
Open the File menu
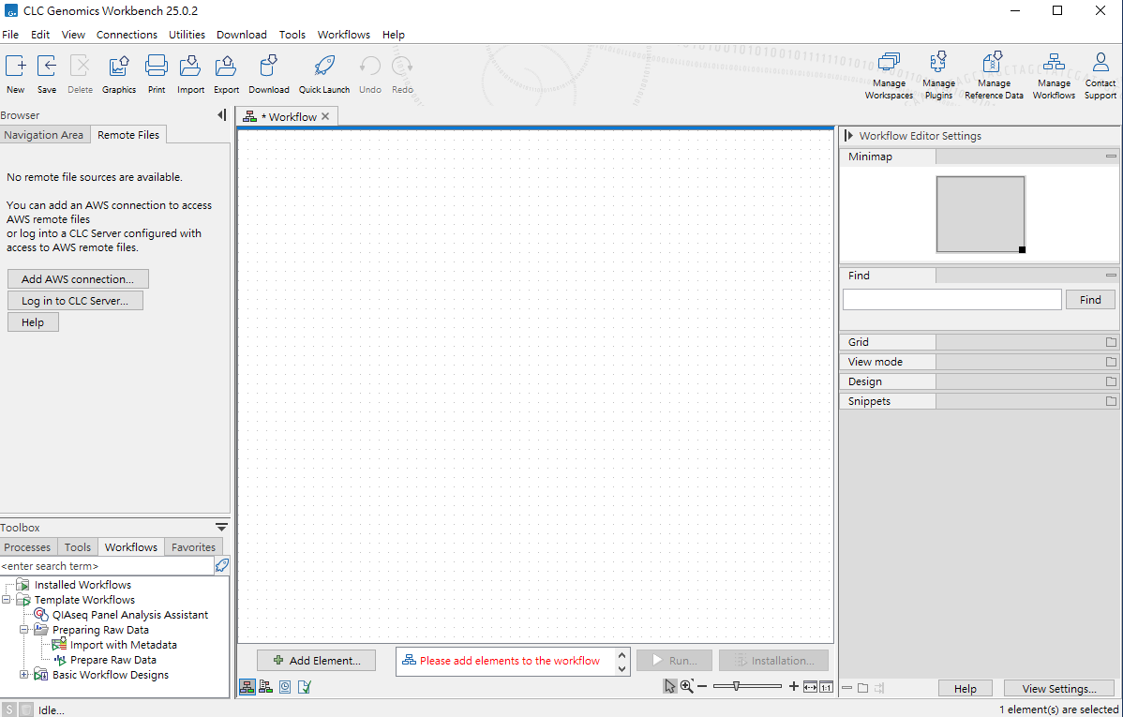(10, 35)
